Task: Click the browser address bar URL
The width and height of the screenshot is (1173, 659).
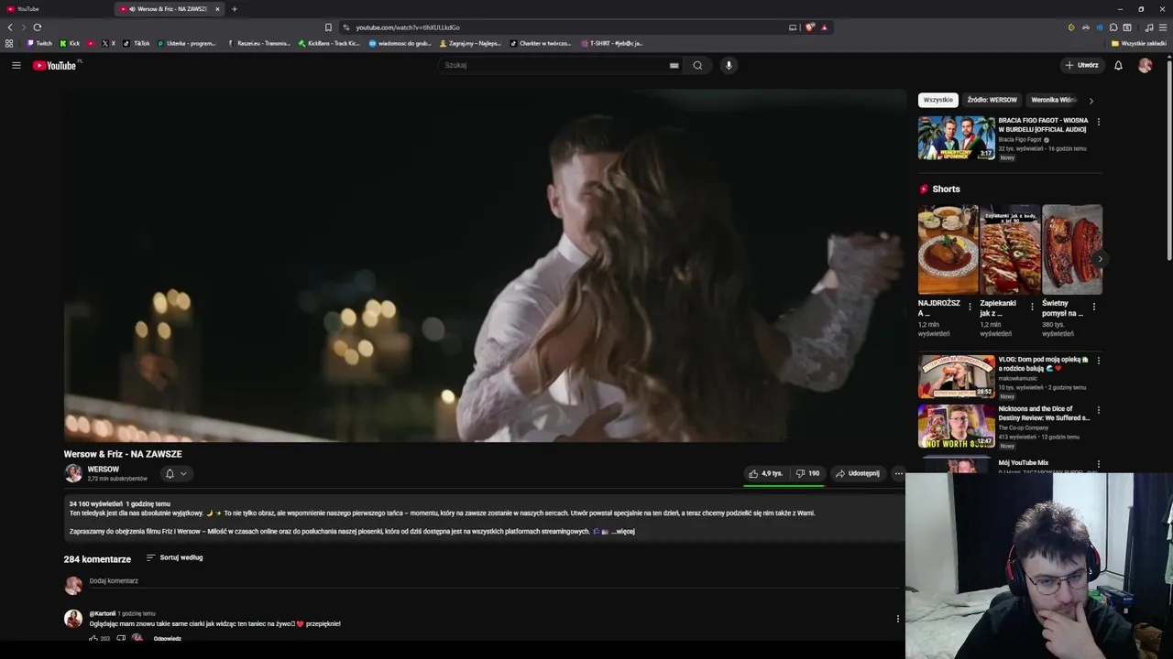Action: point(408,27)
